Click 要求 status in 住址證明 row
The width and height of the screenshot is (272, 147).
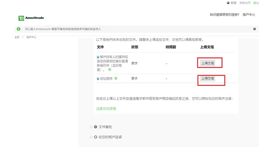pos(135,79)
